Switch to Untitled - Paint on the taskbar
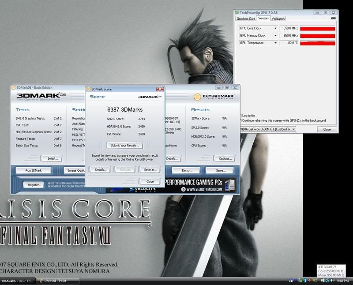The image size is (353, 285). tap(58, 281)
